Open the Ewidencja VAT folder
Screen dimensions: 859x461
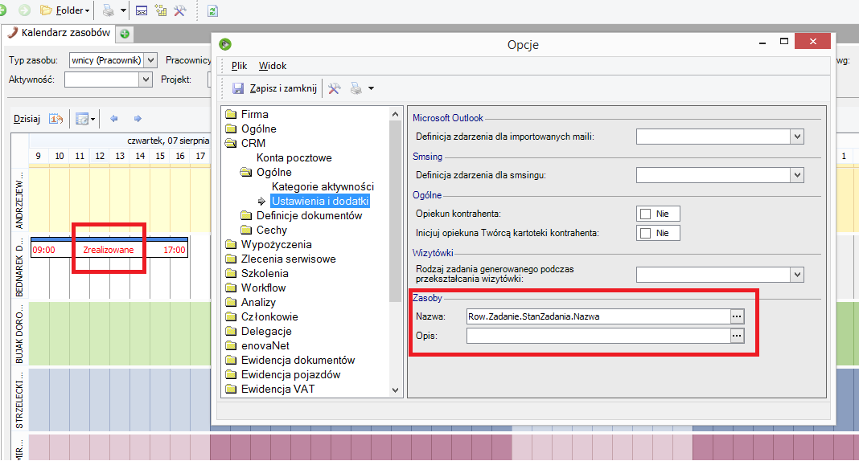click(x=277, y=389)
